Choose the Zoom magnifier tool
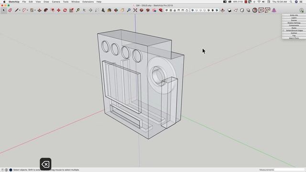 coord(129,10)
